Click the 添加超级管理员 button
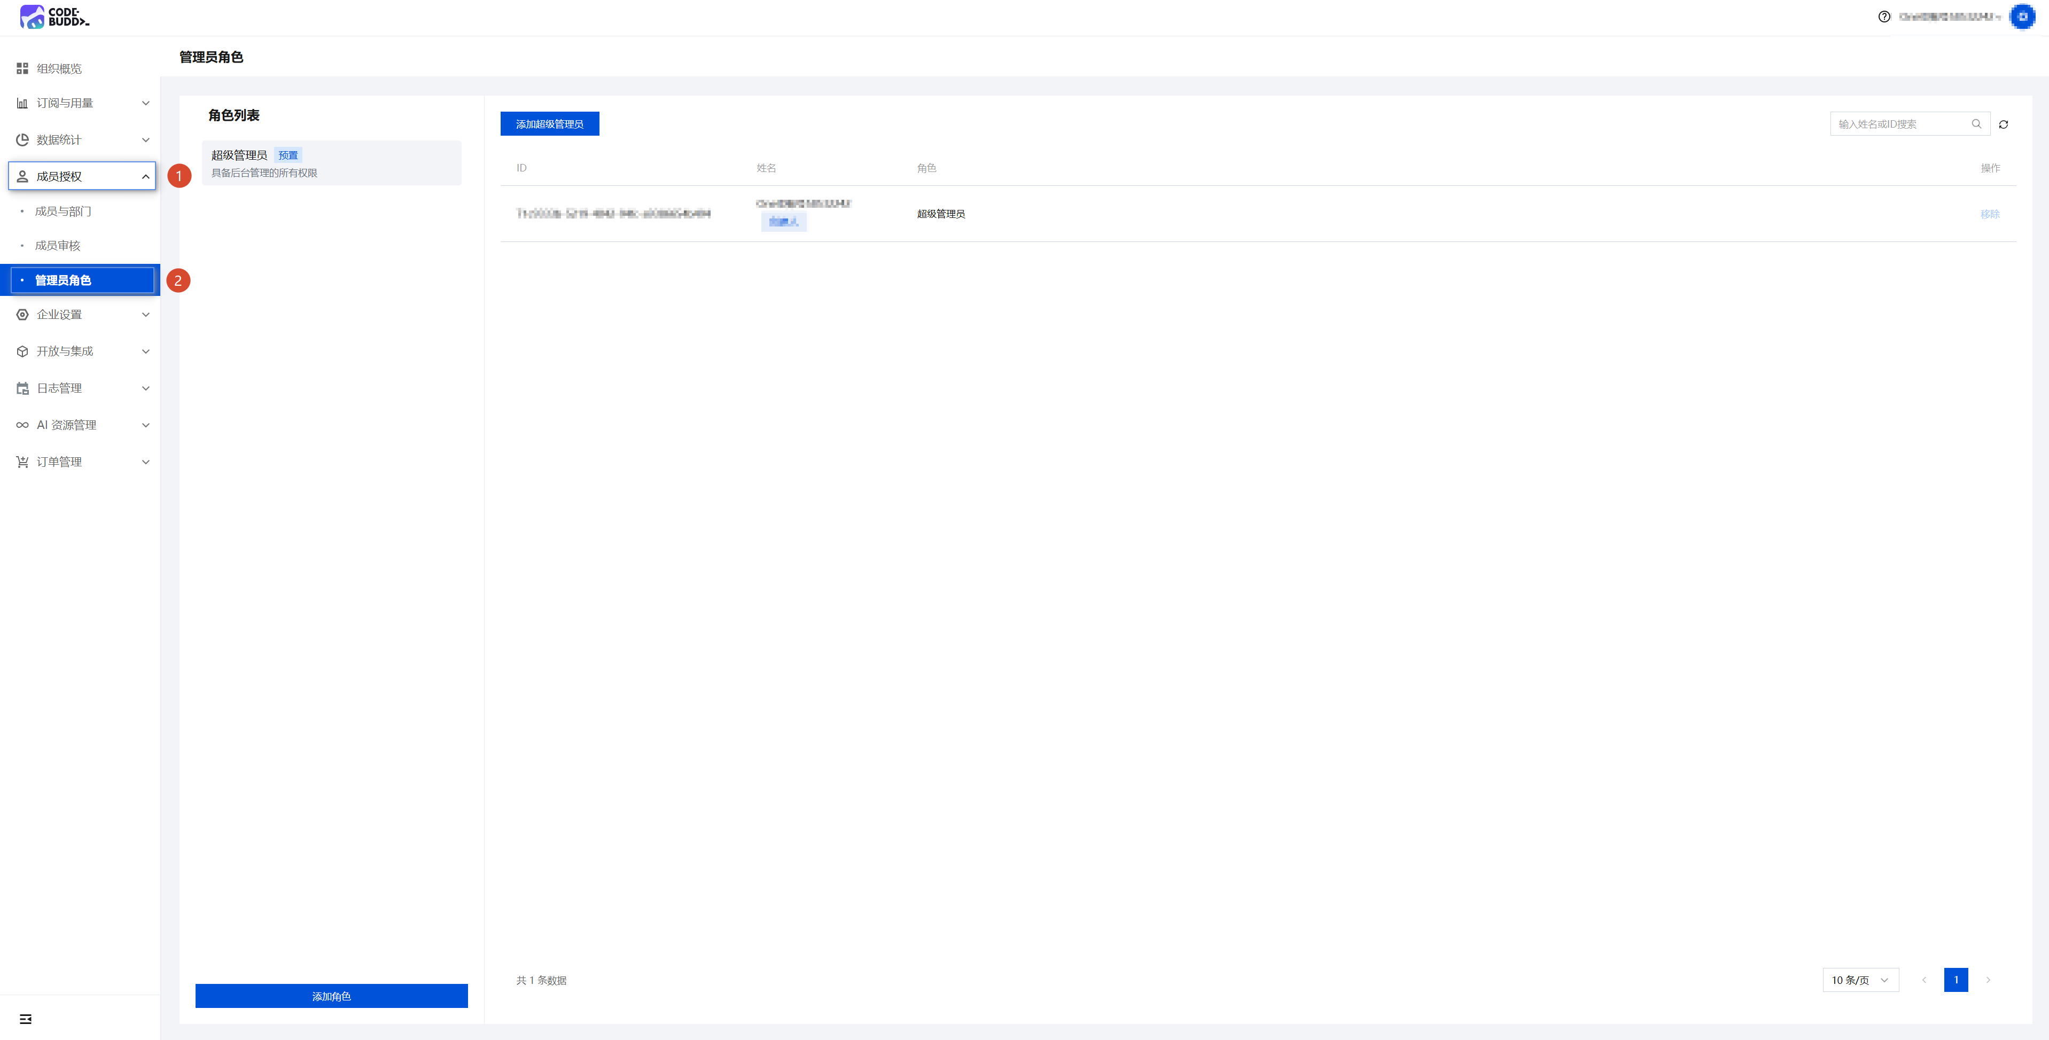The image size is (2049, 1040). 549,124
